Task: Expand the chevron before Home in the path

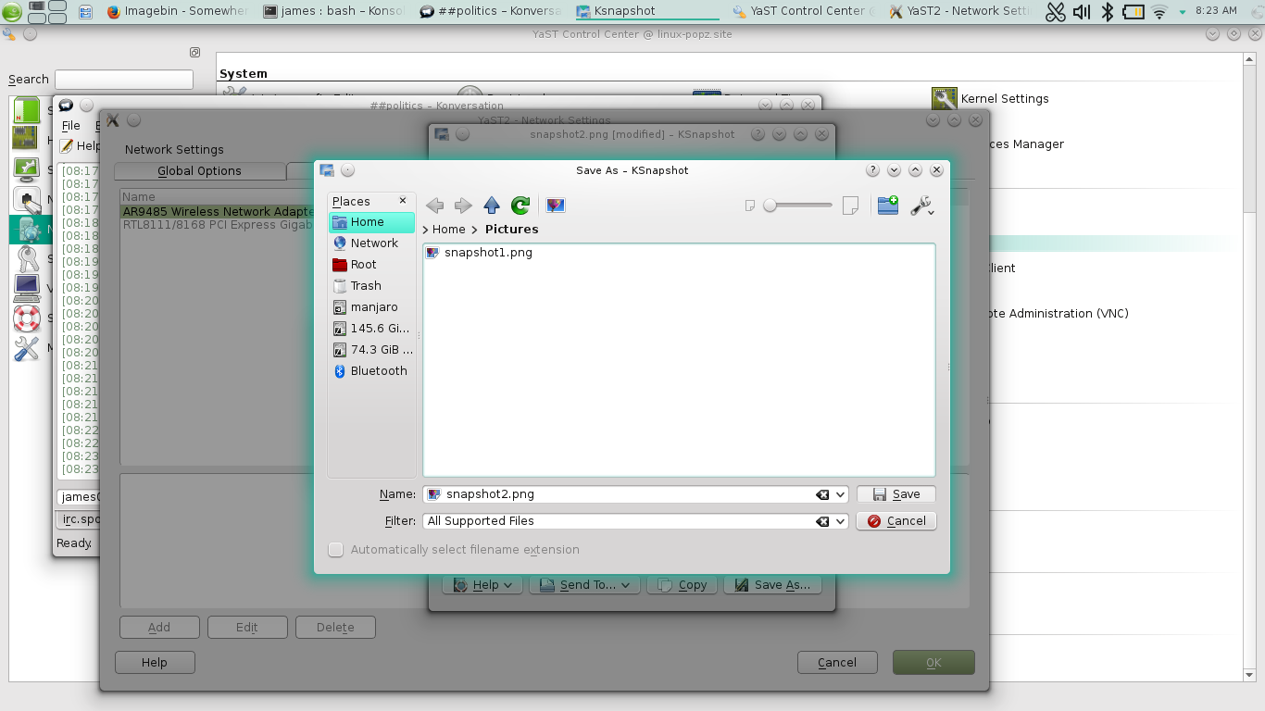Action: [x=426, y=230]
